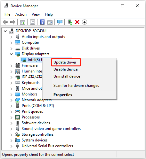
Task: Choose Uninstall device in context menu
Action: click(x=67, y=76)
